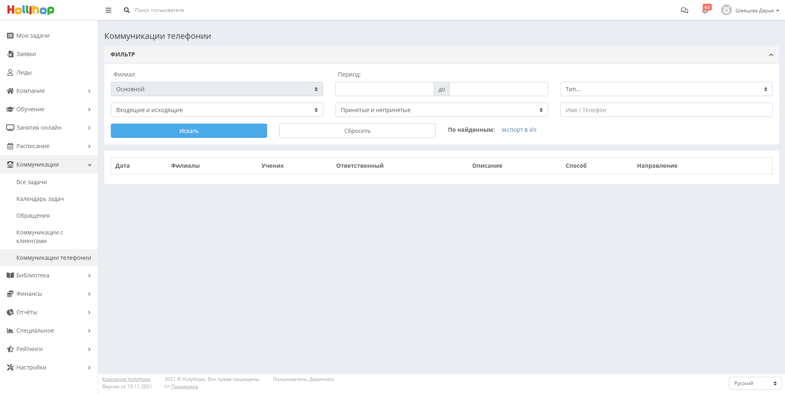Collapse the ФИЛЬТР panel chevron
This screenshot has width=785, height=394.
pos(771,55)
